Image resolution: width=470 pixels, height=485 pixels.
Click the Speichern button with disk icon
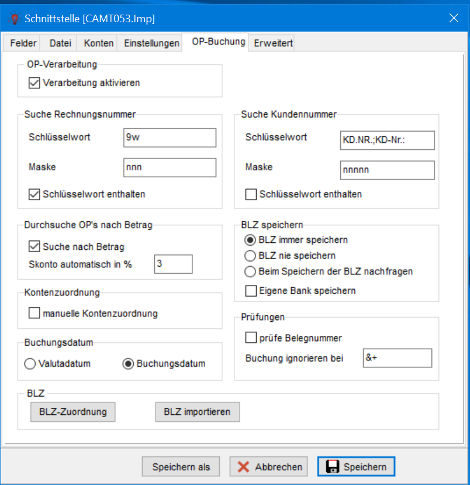(x=356, y=466)
